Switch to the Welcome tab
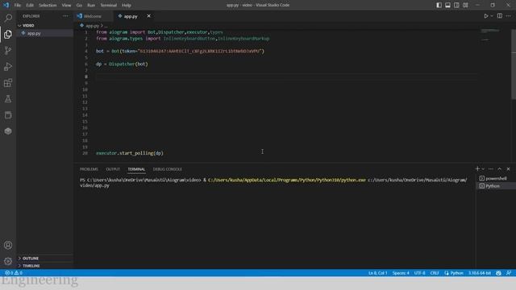Image resolution: width=516 pixels, height=290 pixels. (94, 16)
